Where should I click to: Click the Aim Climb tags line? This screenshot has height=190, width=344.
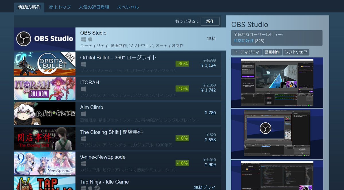140,120
